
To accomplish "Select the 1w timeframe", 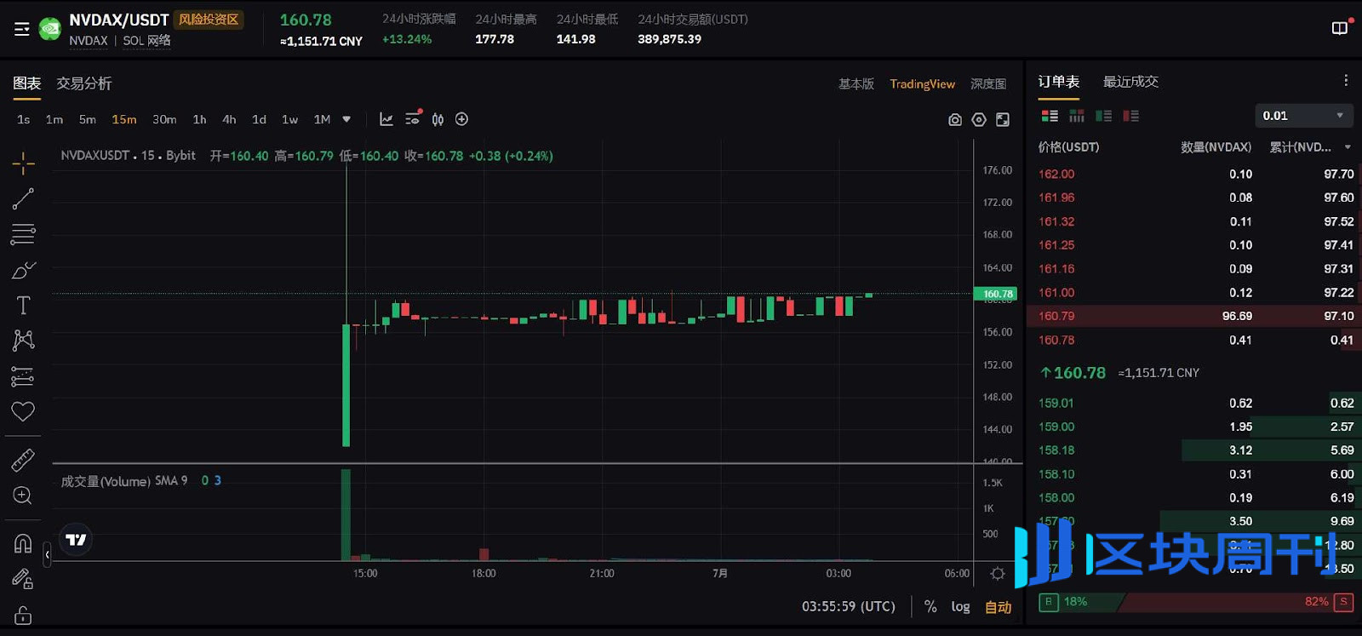I will pyautogui.click(x=289, y=119).
